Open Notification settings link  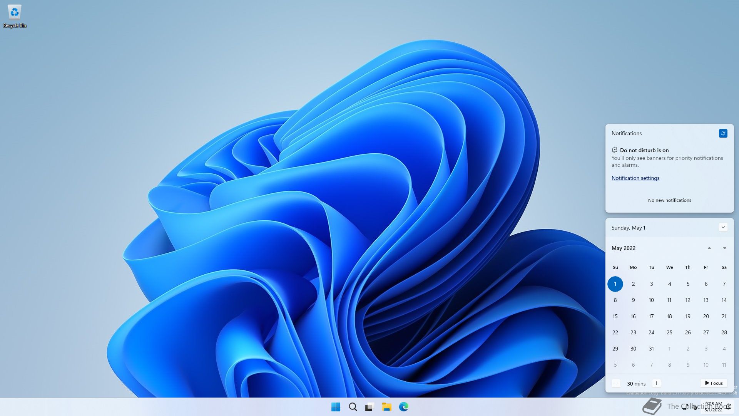(x=635, y=178)
